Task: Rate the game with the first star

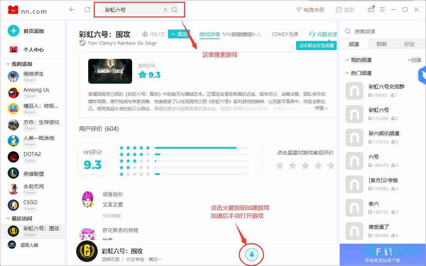Action: click(280, 166)
